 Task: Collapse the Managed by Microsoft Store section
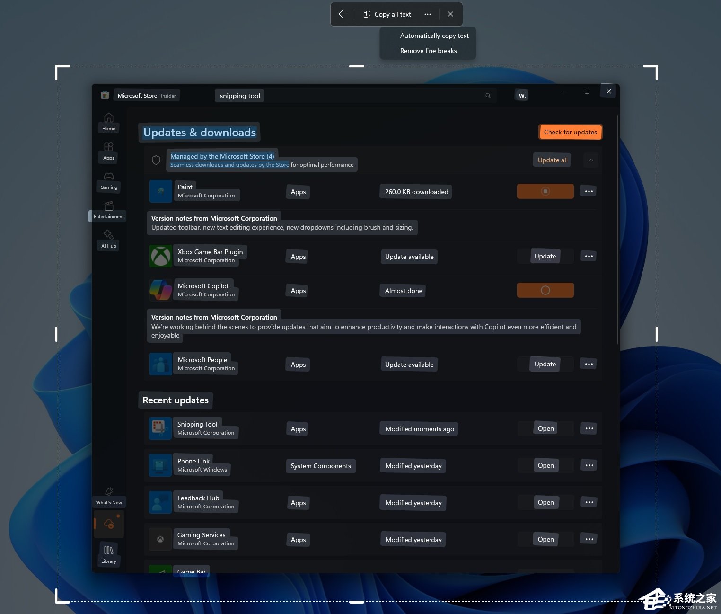tap(591, 160)
